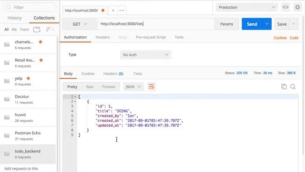Open the request Tests tab
The width and height of the screenshot is (305, 172).
click(179, 37)
